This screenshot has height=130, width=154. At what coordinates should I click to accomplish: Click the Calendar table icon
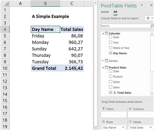107,33
